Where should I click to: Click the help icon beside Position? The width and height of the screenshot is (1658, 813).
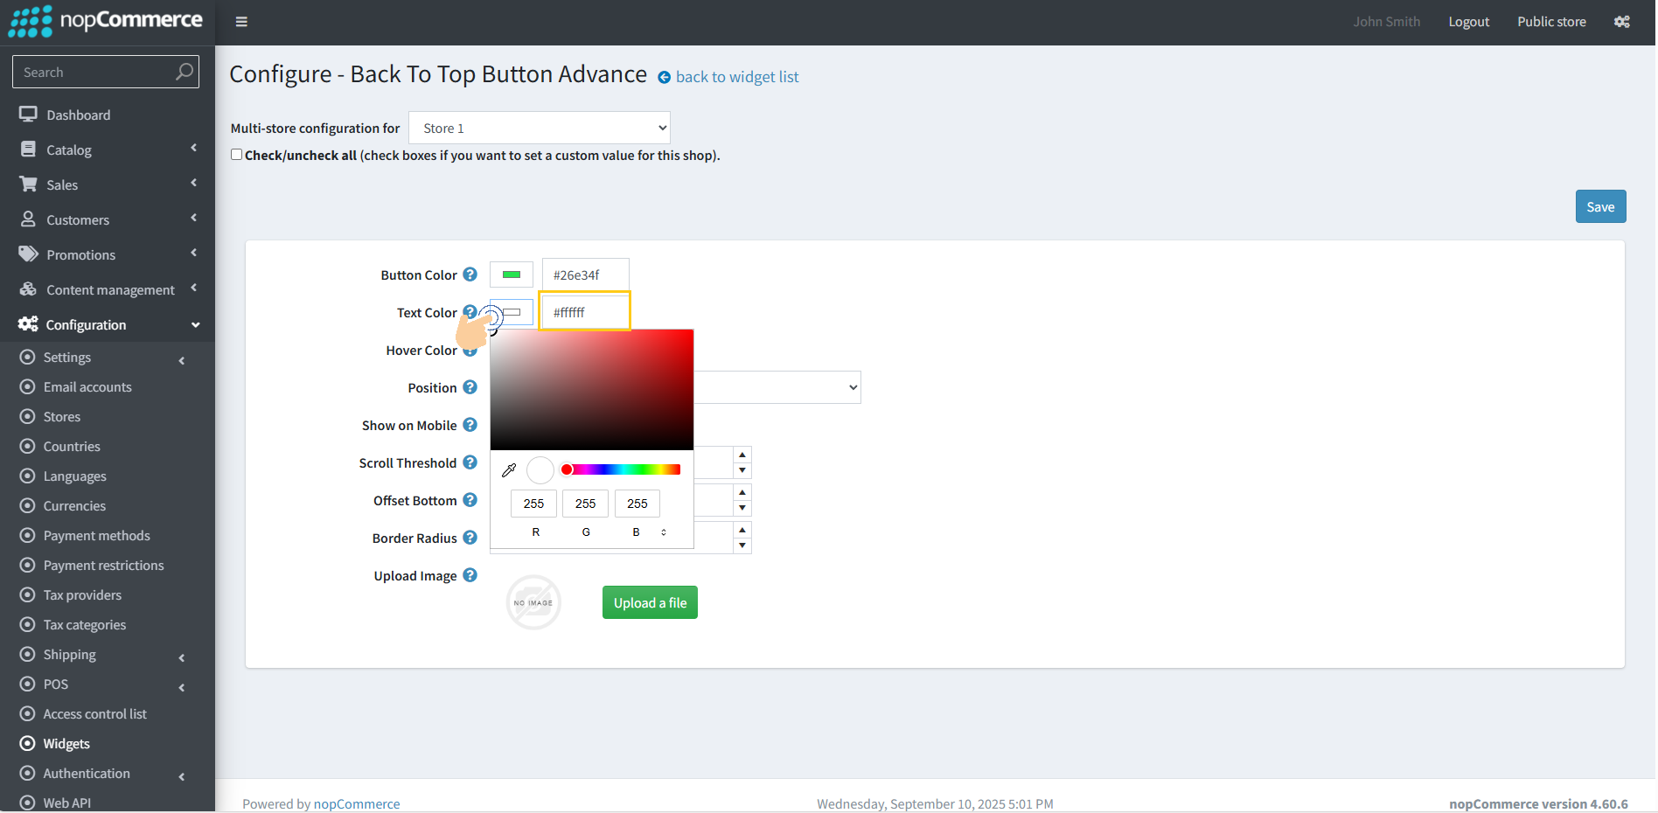[470, 387]
